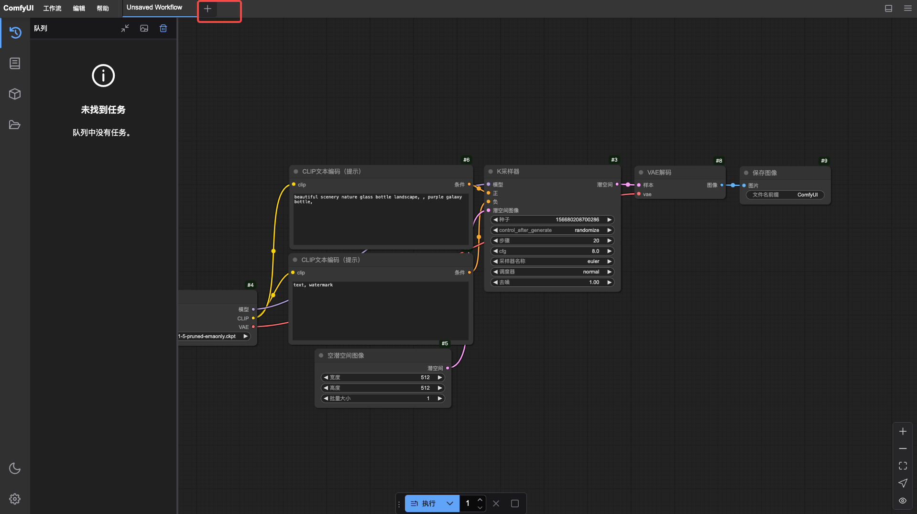Open the node library sidebar icon
917x514 pixels.
pyautogui.click(x=15, y=63)
